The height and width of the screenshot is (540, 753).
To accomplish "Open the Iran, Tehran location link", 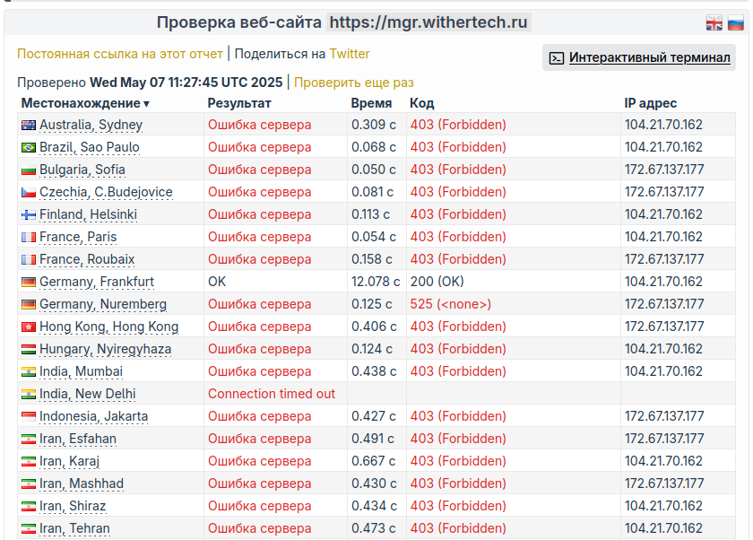I will point(74,528).
